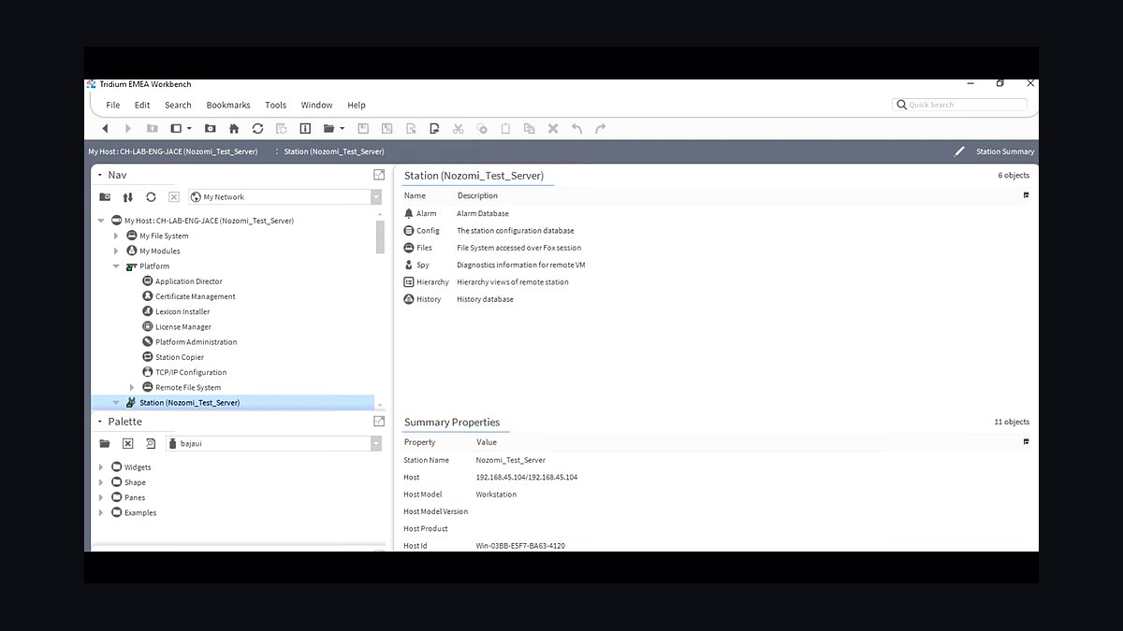Click the History icon in the station list
1123x631 pixels.
click(409, 299)
